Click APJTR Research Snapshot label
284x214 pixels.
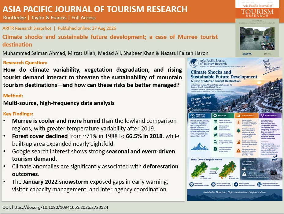(x=27, y=28)
